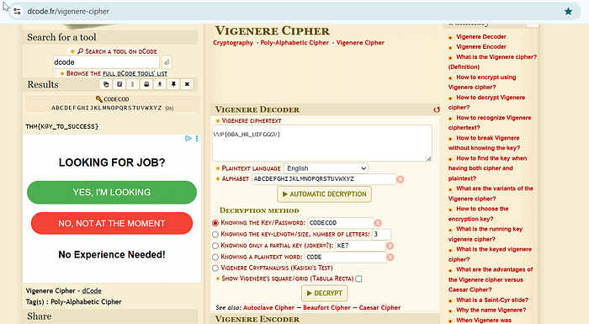Open How to find the key link
This screenshot has width=589, height=324.
coord(487,168)
